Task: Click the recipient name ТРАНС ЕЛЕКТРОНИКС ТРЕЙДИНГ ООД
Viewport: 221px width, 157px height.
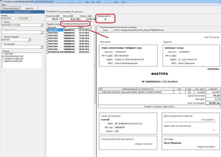Action: point(121,48)
